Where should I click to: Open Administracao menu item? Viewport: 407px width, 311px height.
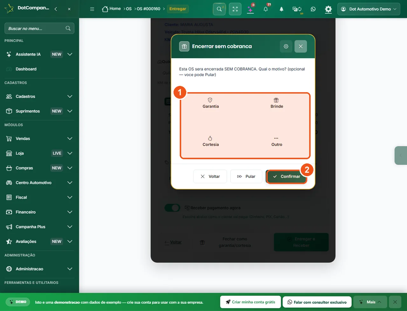pyautogui.click(x=39, y=269)
